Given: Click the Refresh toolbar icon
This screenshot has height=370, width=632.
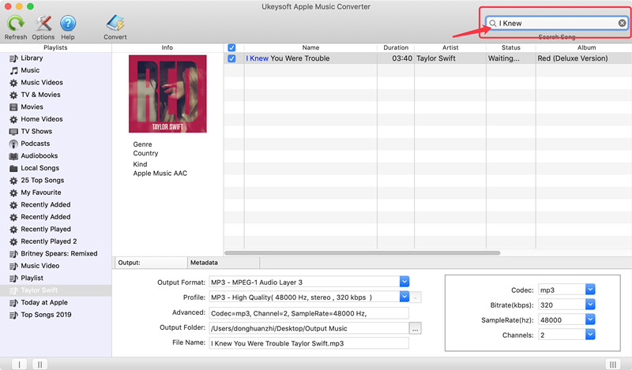Looking at the screenshot, I should pos(16,24).
